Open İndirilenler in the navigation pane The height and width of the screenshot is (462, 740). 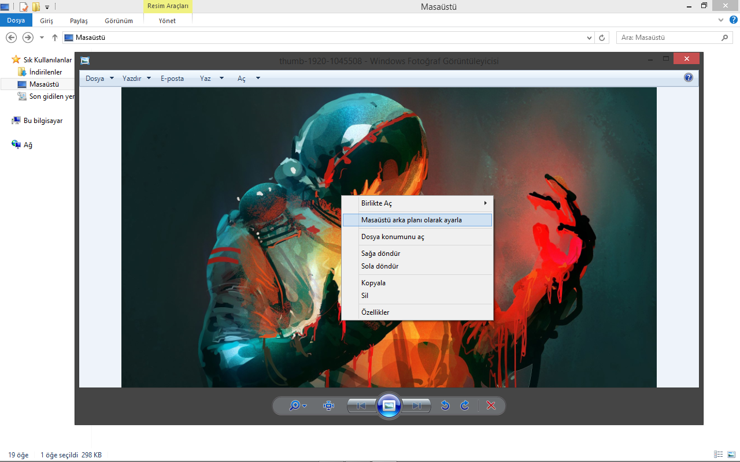tap(46, 72)
